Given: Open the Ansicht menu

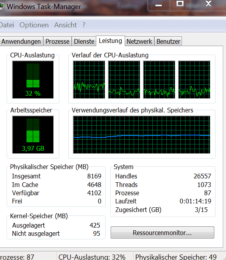Looking at the screenshot, I should pyautogui.click(x=65, y=25).
